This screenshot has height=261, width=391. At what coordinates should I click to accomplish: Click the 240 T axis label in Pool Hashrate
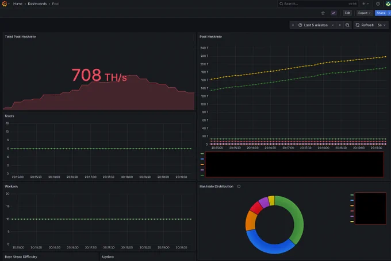(204, 48)
